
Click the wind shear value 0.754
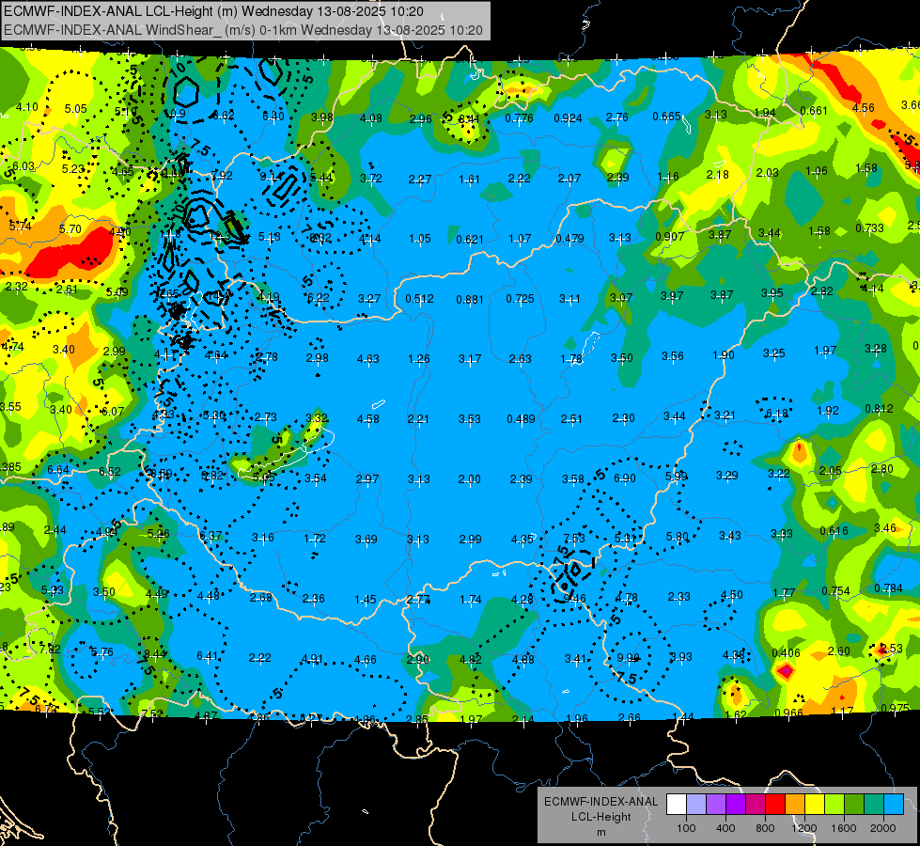835,590
